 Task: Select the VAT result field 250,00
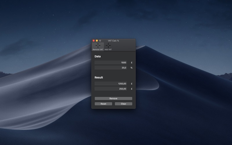point(111,89)
